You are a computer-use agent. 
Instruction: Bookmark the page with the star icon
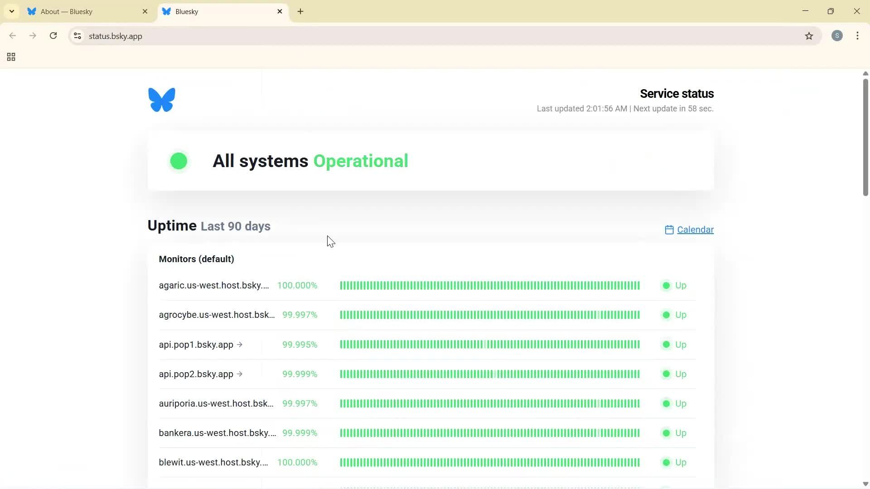(810, 36)
